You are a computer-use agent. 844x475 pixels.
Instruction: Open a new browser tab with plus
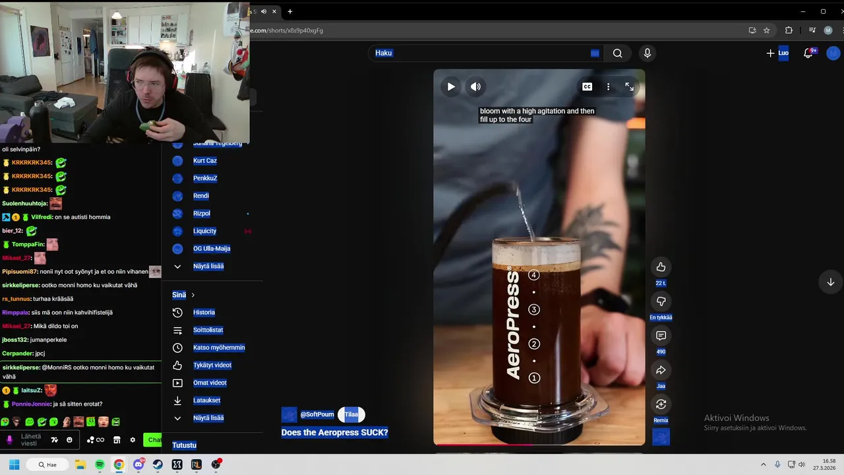coord(290,11)
